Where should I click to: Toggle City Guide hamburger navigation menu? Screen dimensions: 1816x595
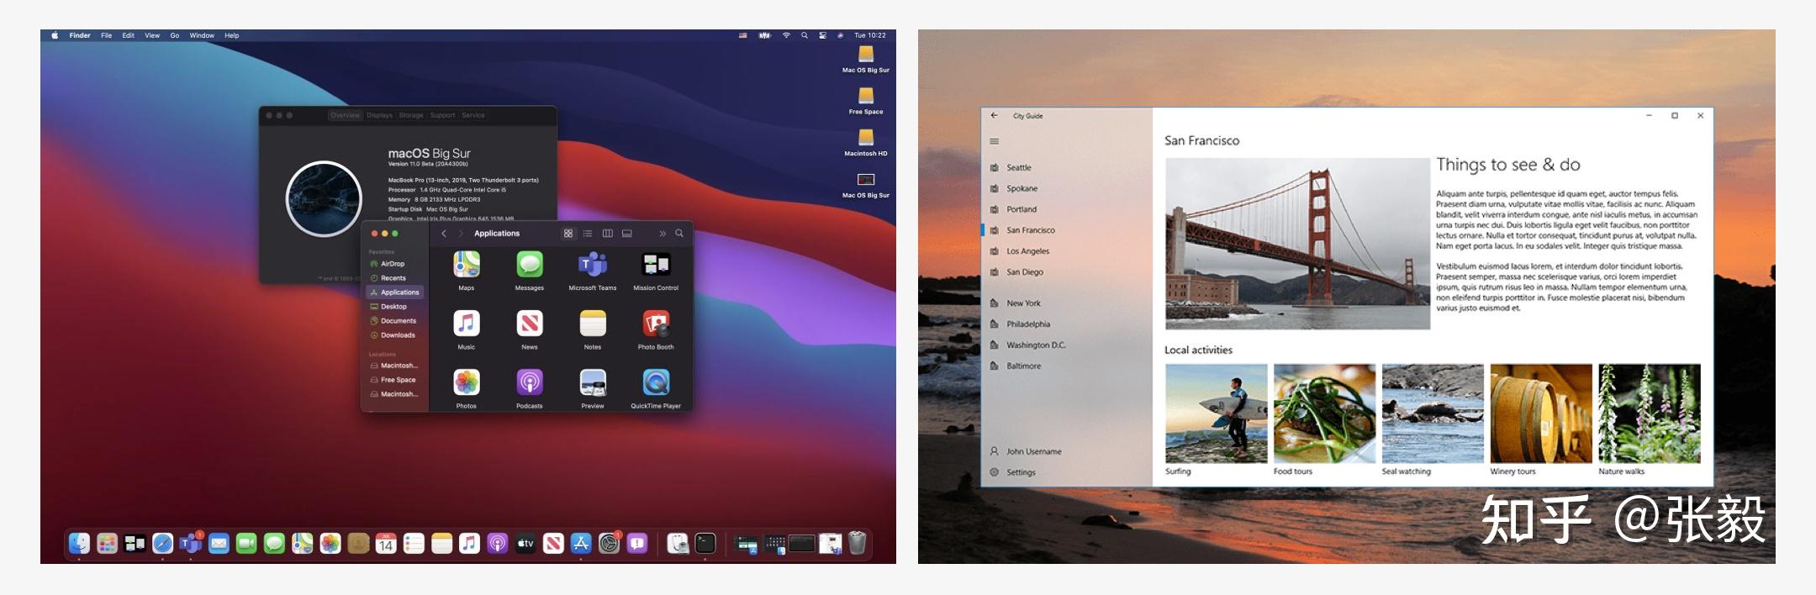[x=995, y=141]
